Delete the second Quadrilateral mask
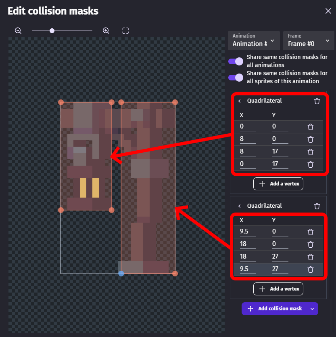Viewport: 336px width, 337px height. pyautogui.click(x=317, y=206)
